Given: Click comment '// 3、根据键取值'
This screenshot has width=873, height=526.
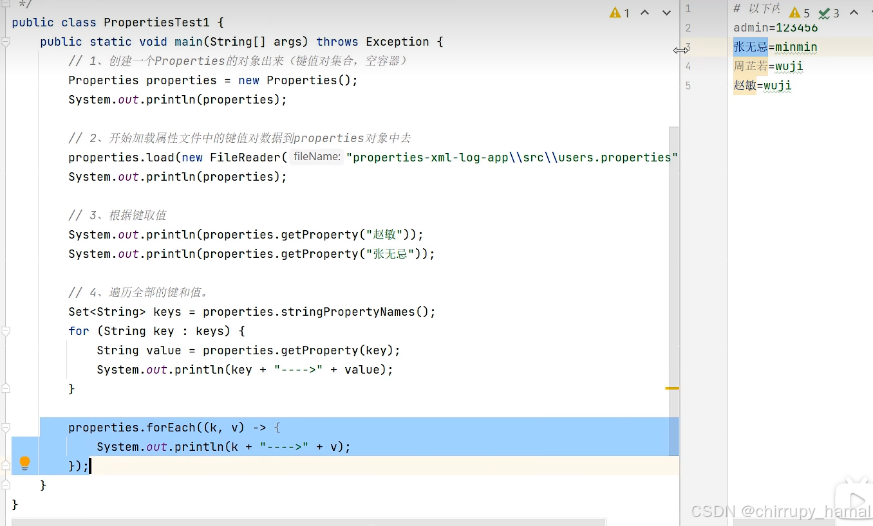Looking at the screenshot, I should pos(118,215).
